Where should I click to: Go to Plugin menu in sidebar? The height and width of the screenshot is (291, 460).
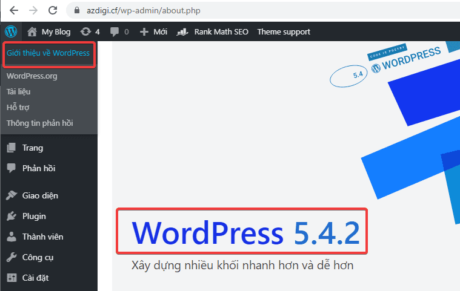34,216
